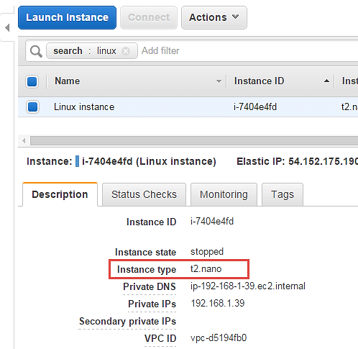Click the search magnifier icon
The image size is (358, 349).
(36, 51)
